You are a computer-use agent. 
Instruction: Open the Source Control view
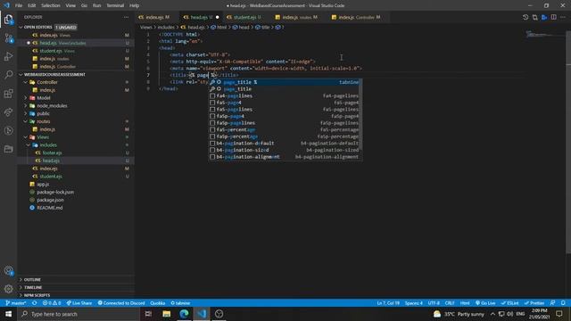click(x=8, y=37)
